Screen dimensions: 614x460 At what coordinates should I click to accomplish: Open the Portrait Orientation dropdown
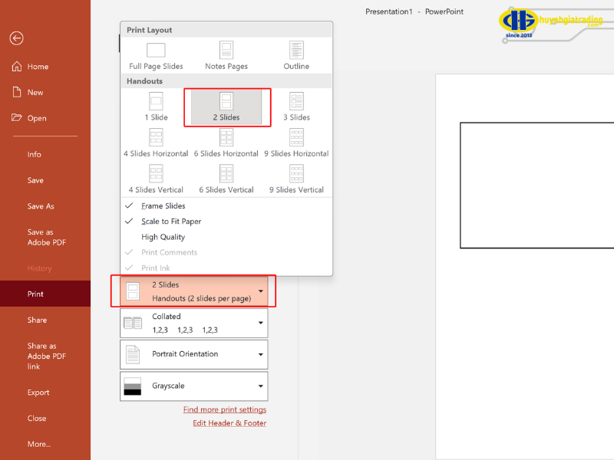tap(193, 354)
